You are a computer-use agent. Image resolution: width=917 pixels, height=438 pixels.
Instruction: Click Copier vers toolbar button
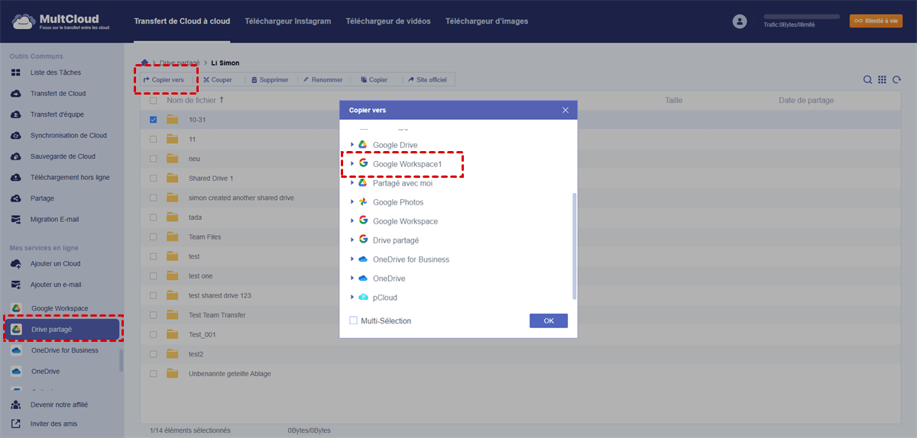(164, 79)
